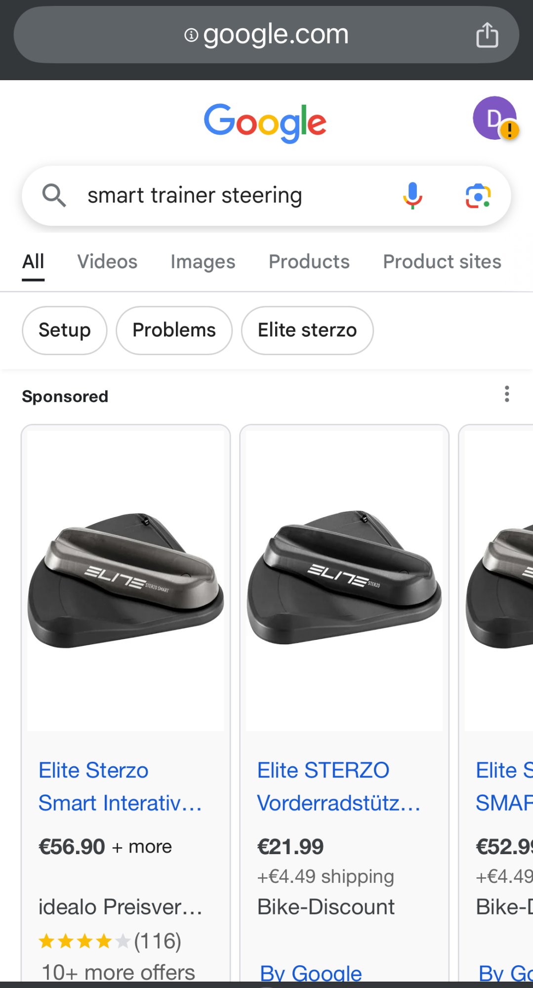Tap the magnifying glass search icon
533x988 pixels.
click(x=54, y=196)
